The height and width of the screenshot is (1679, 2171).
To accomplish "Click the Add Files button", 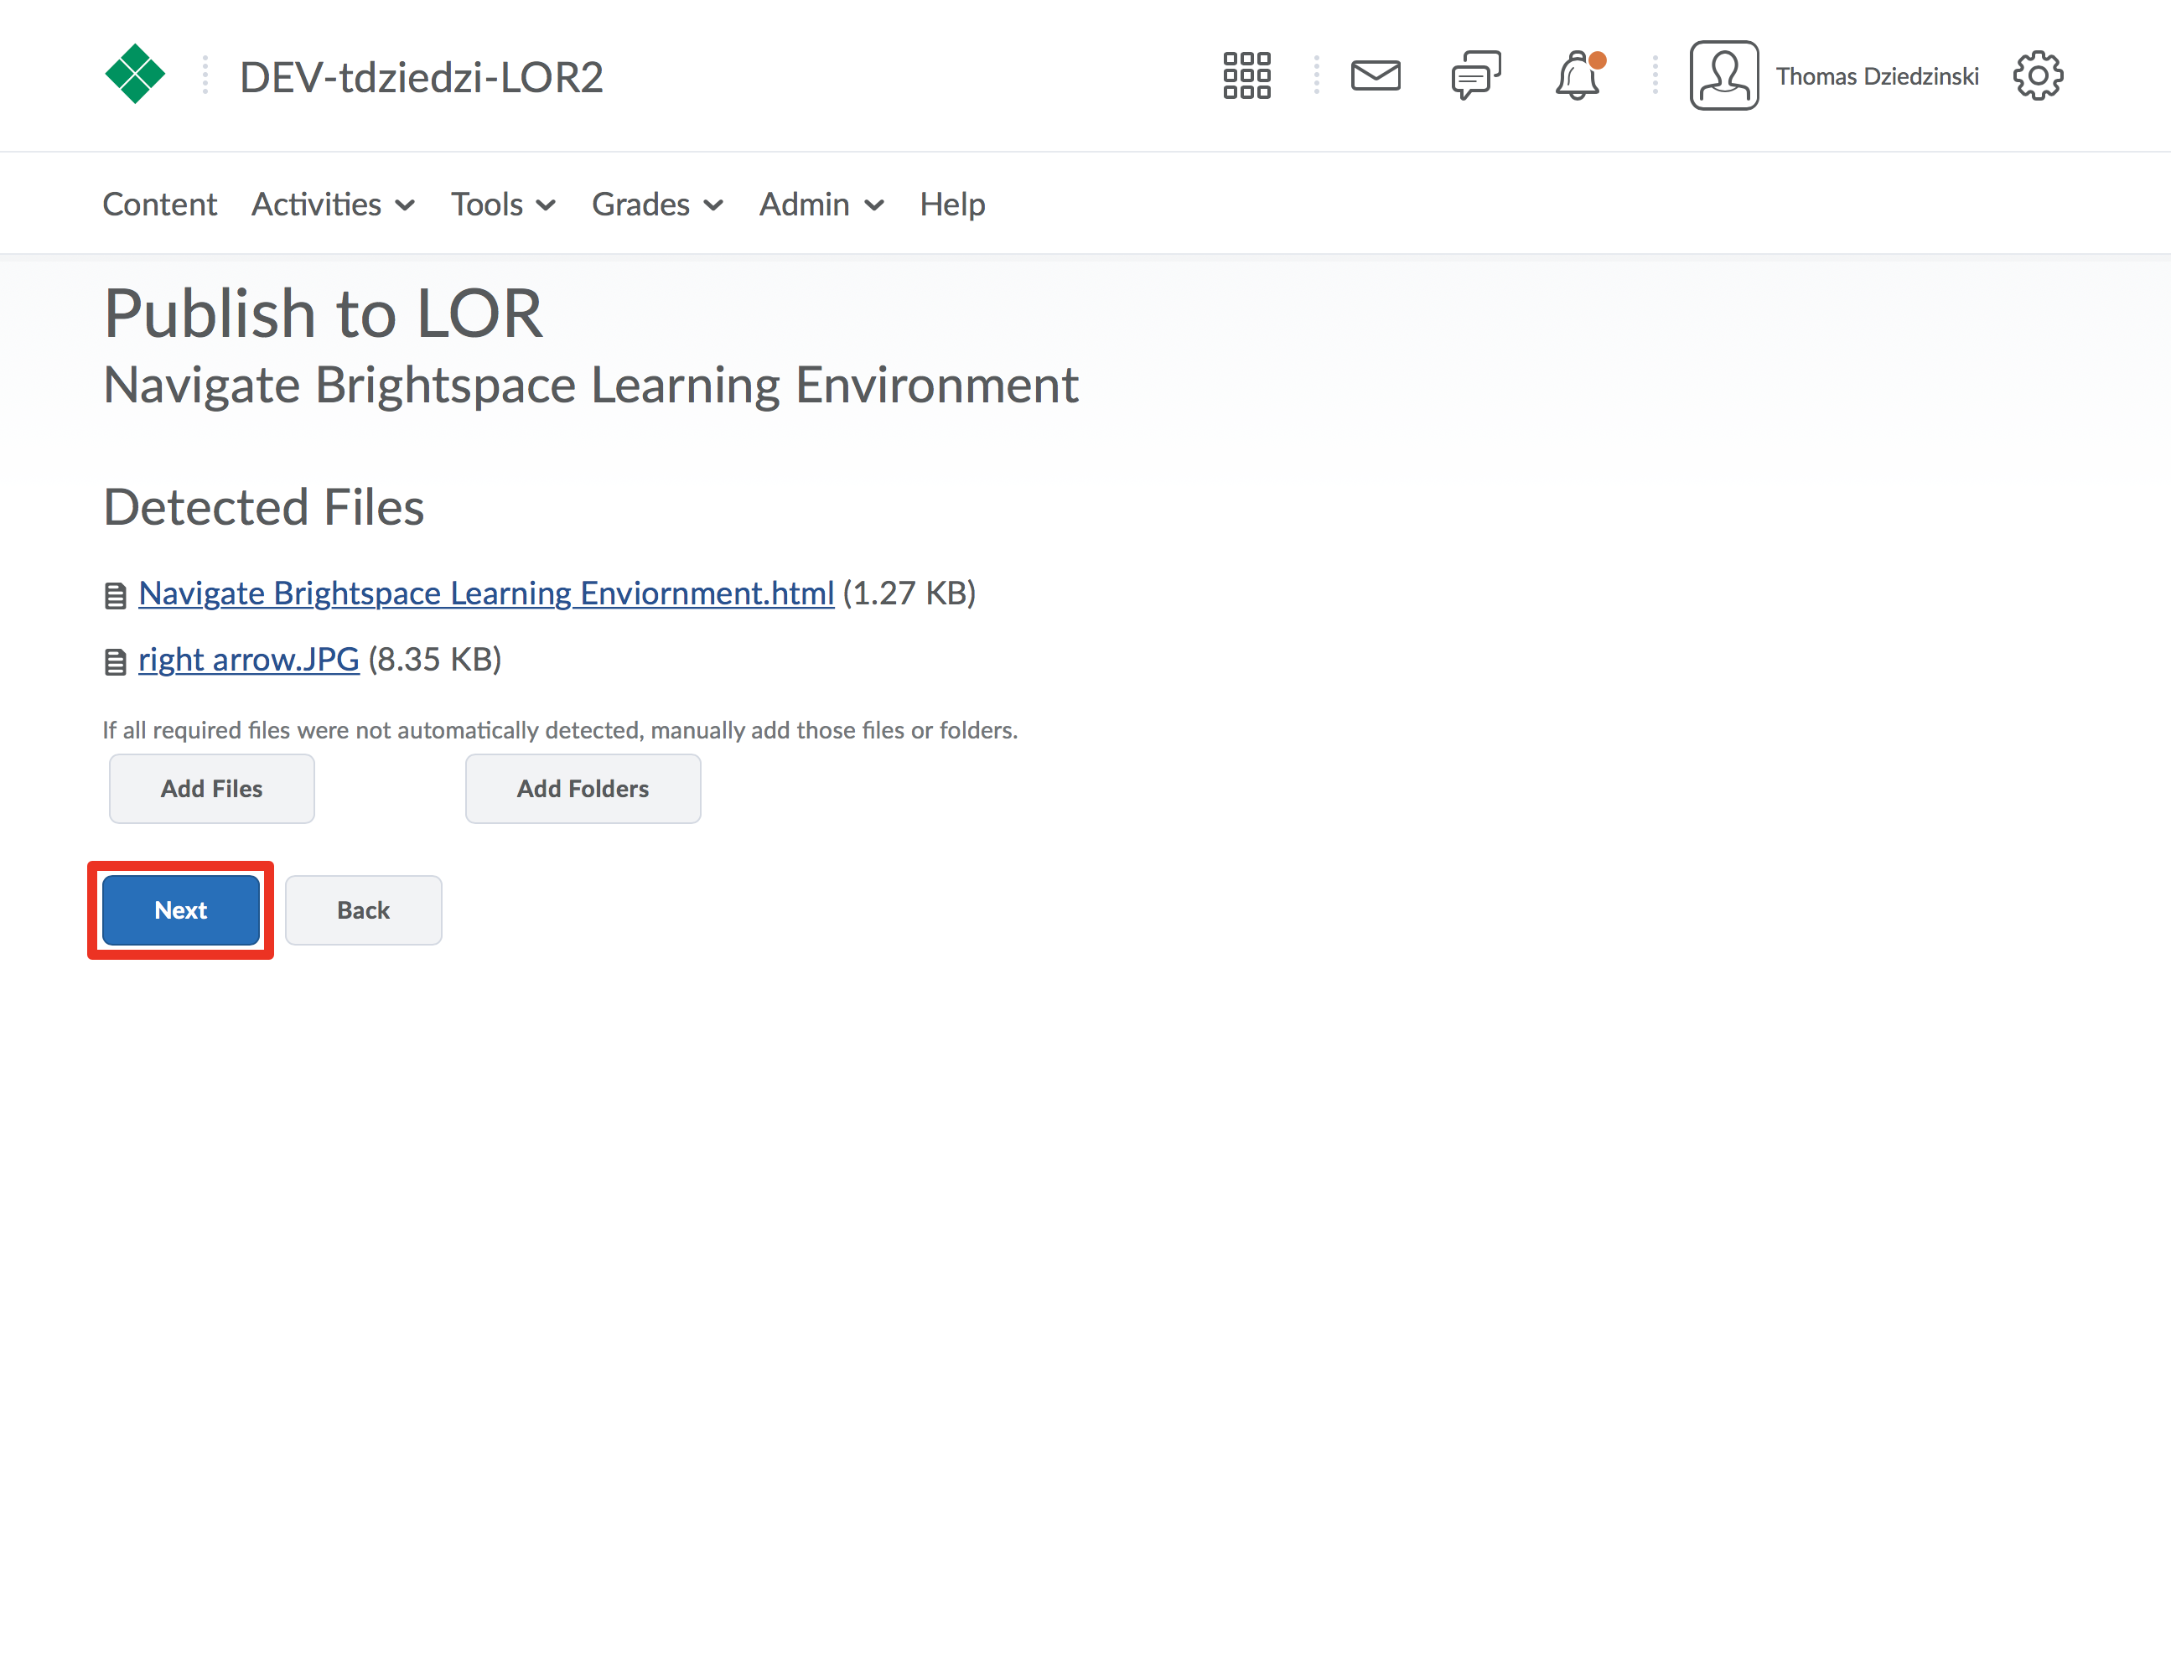I will pyautogui.click(x=212, y=788).
